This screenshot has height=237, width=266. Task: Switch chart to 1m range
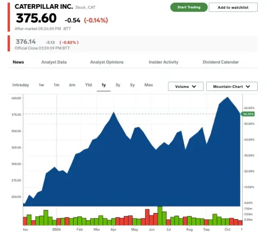pos(57,85)
